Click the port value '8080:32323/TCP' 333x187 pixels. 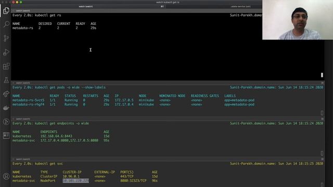[x=133, y=181]
